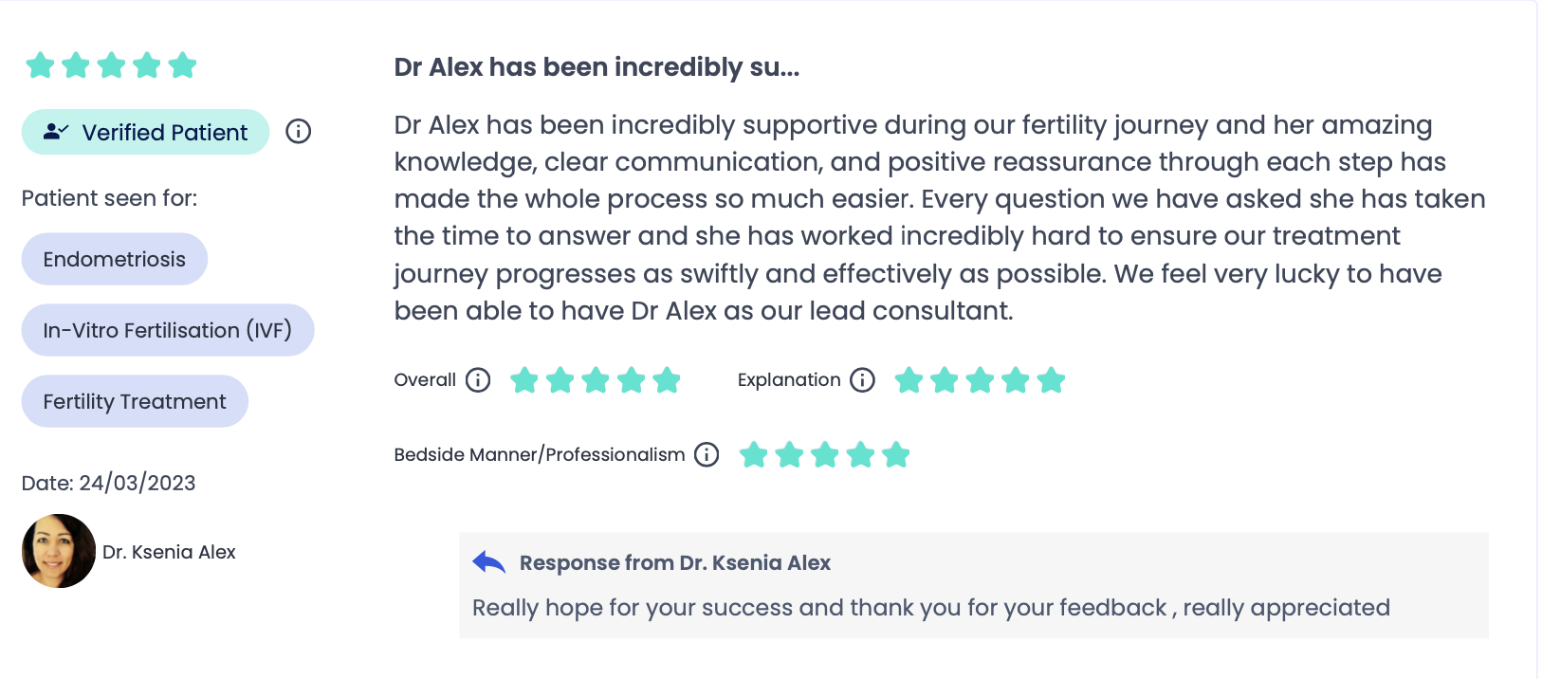This screenshot has width=1542, height=679.
Task: Click the last star of the Explanation rating
Action: pos(1051,380)
